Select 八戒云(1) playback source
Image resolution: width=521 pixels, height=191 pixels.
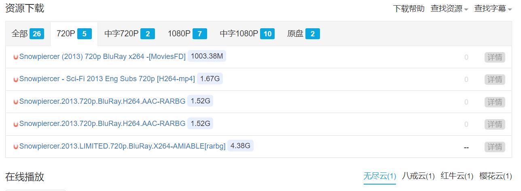click(x=418, y=176)
